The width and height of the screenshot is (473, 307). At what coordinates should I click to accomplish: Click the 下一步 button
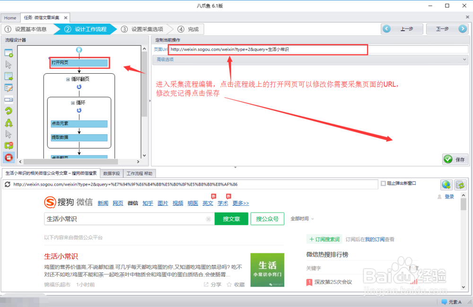pos(447,29)
